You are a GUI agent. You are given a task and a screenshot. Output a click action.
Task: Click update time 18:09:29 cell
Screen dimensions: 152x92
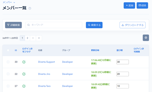(101, 74)
